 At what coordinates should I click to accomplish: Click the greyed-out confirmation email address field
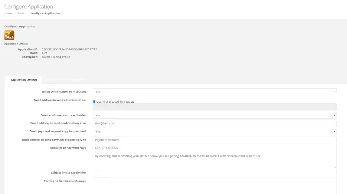(x=214, y=108)
